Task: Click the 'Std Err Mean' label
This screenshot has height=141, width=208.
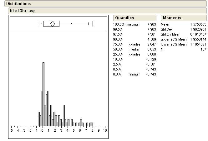Action: [171, 34]
